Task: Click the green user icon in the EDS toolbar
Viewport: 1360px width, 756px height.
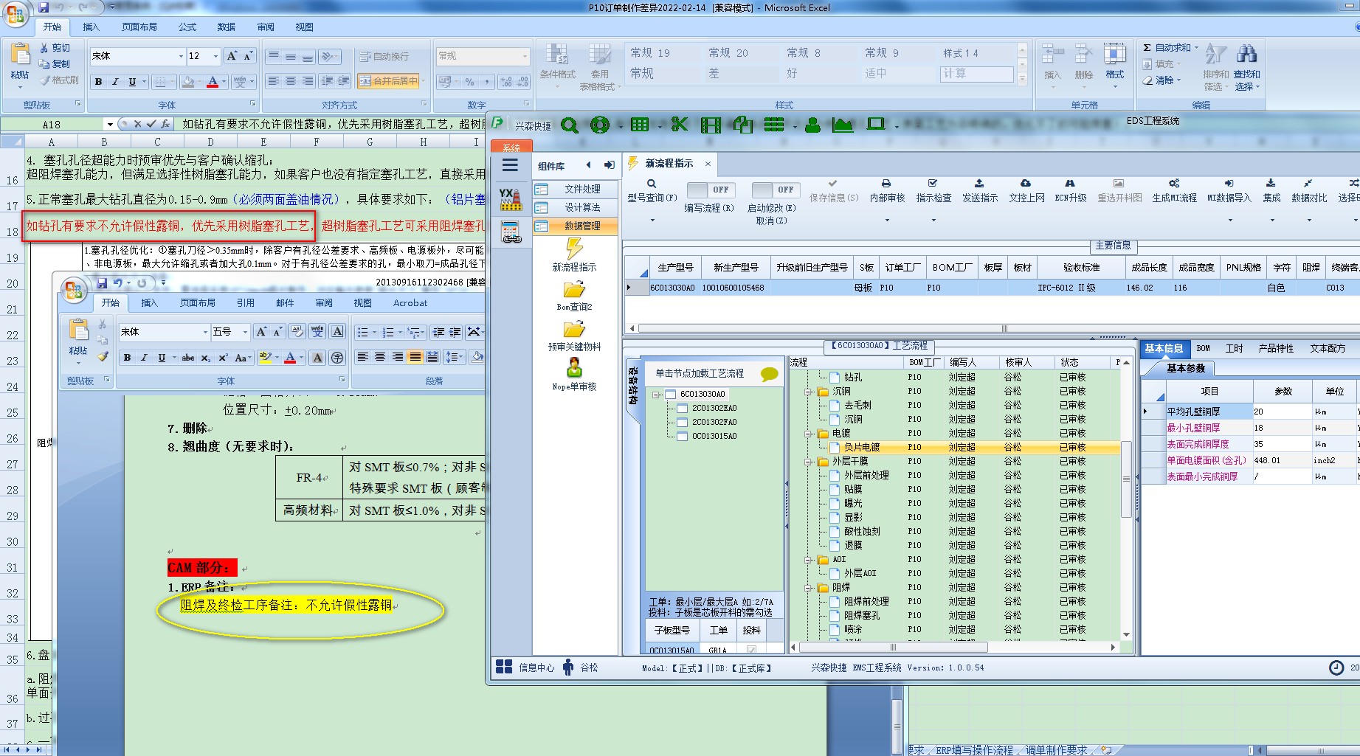Action: click(x=812, y=125)
